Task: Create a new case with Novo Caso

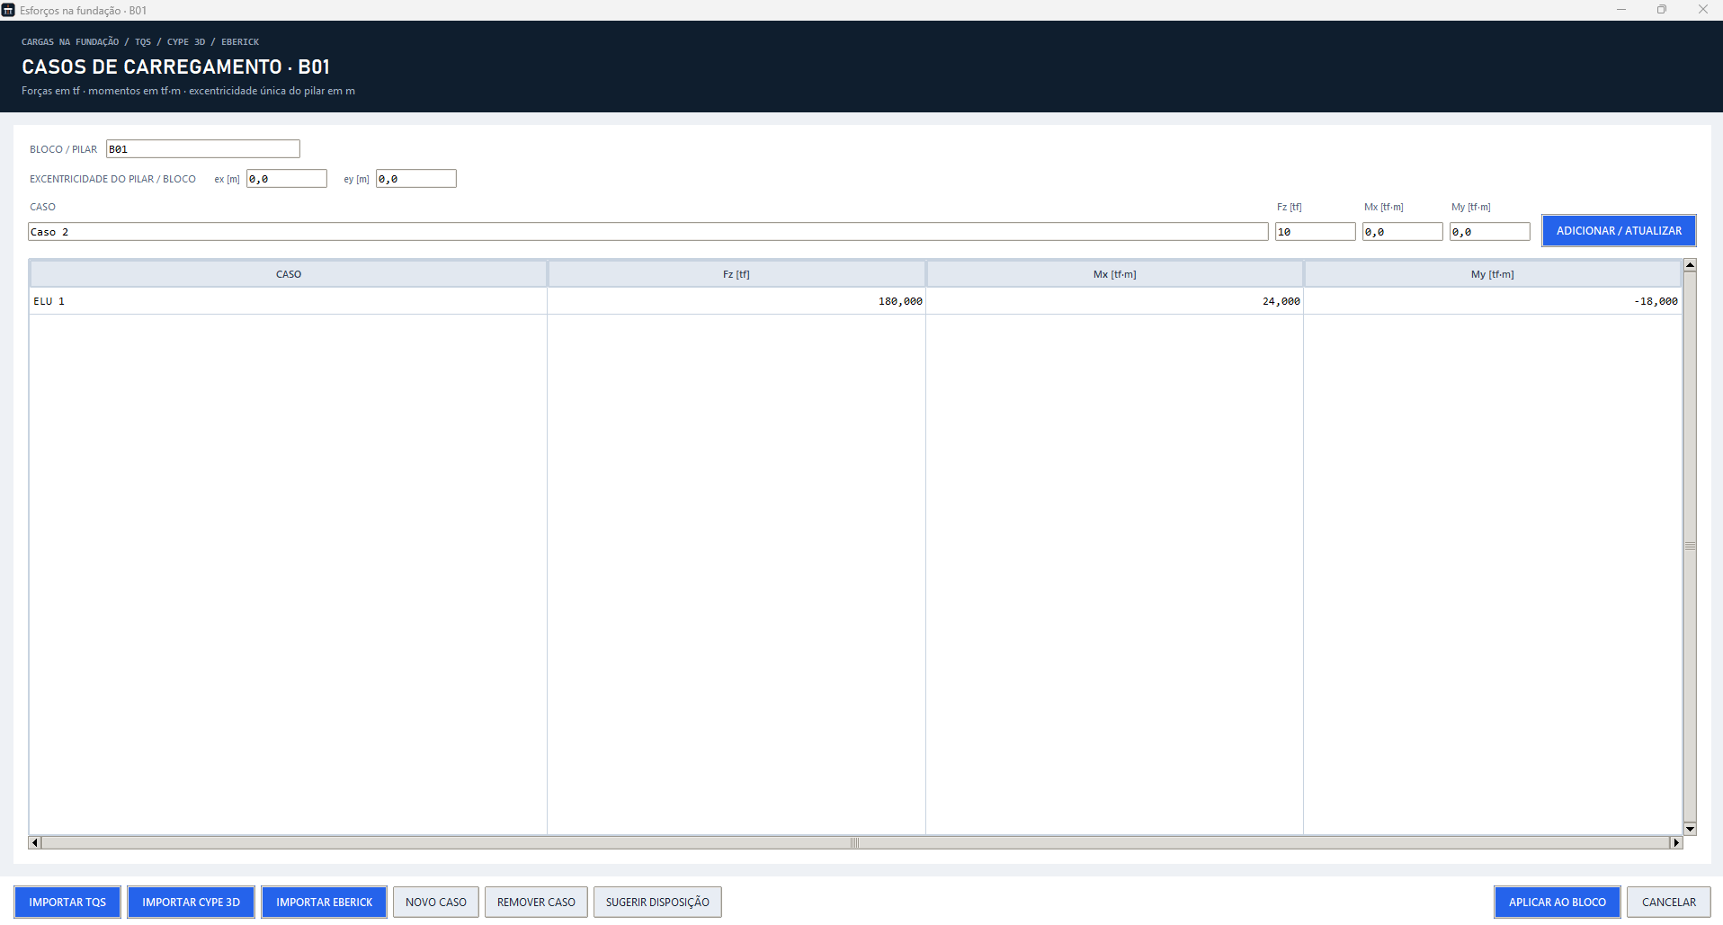Action: pyautogui.click(x=436, y=902)
